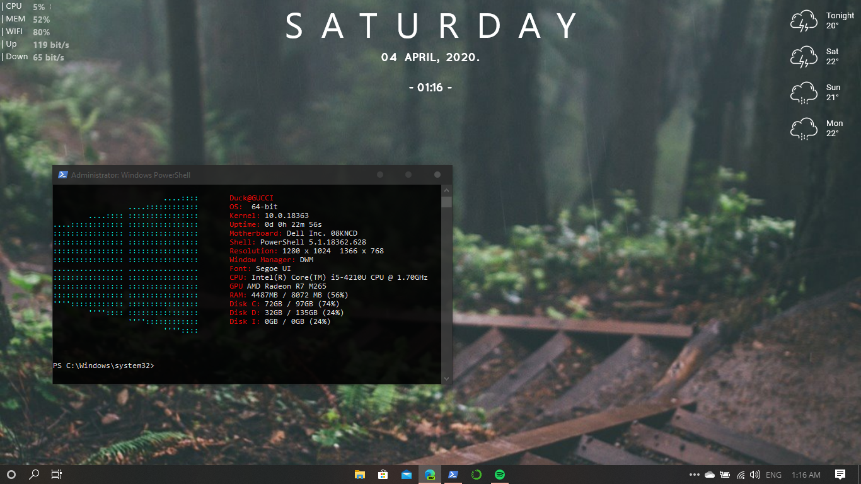Click the PowerShell prompt line PS C:\Windows\system32>
The width and height of the screenshot is (861, 484).
(104, 366)
